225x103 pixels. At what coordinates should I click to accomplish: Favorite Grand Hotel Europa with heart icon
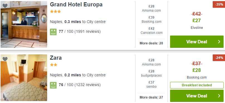(5, 6)
